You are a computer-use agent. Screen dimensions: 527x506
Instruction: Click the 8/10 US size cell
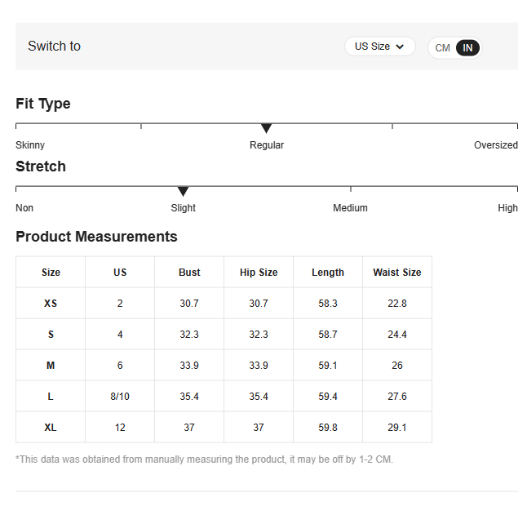pos(120,397)
